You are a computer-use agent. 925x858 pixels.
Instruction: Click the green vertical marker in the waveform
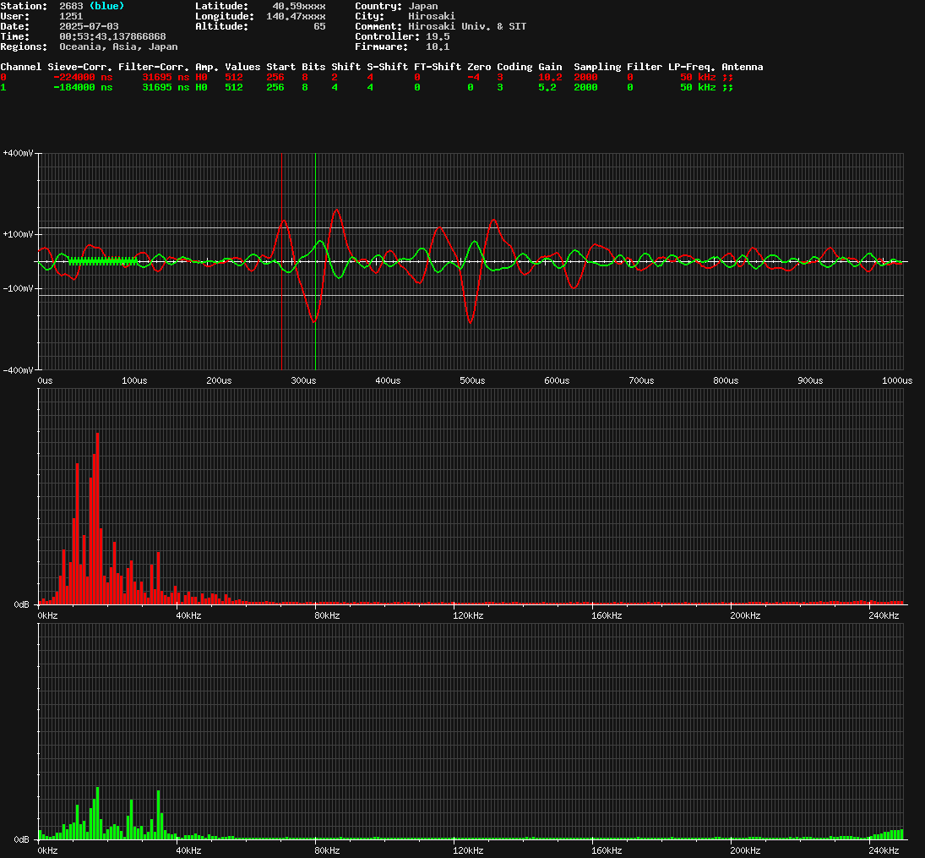315,261
